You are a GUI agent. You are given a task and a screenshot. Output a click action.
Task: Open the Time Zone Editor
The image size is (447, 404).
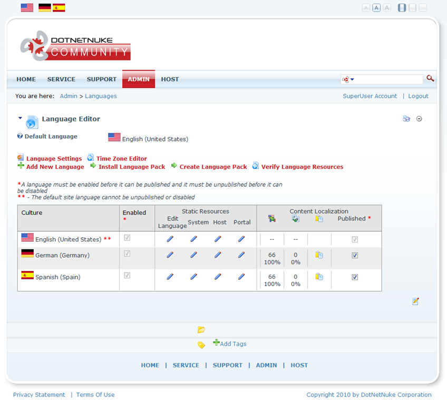pyautogui.click(x=122, y=158)
